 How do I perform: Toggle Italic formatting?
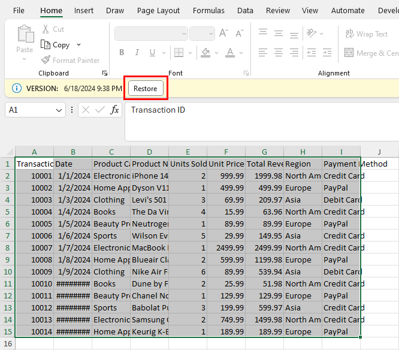[137, 52]
